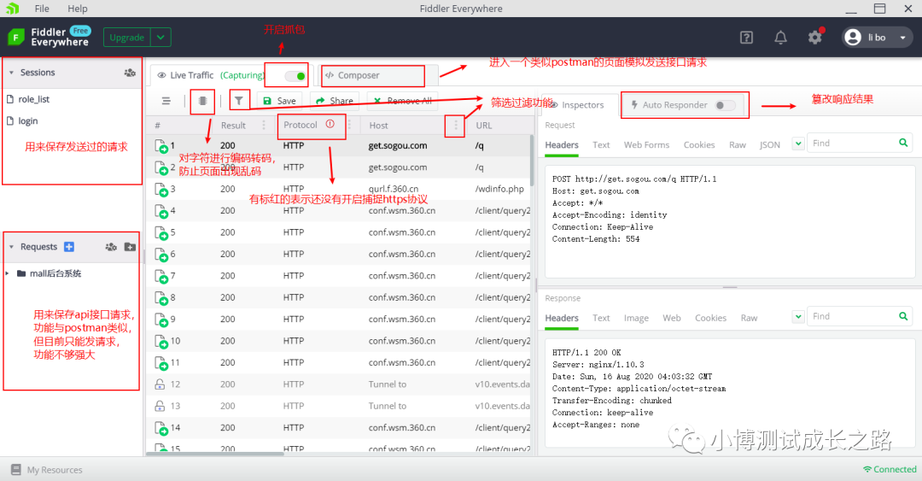This screenshot has width=922, height=481.
Task: Click the URL column header
Action: click(x=484, y=126)
